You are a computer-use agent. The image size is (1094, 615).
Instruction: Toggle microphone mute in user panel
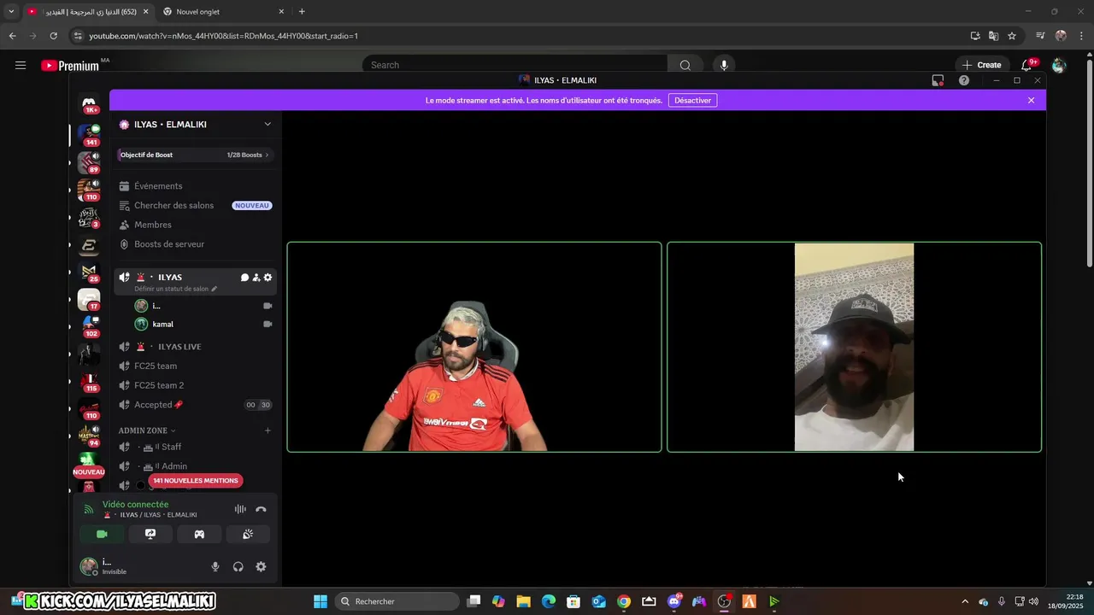pos(215,566)
